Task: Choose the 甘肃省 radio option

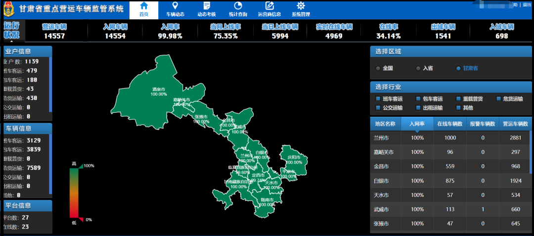Action: click(458, 68)
